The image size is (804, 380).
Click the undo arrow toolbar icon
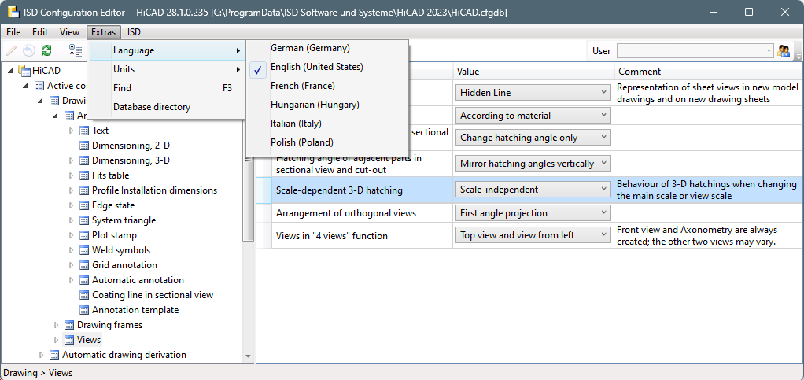pyautogui.click(x=29, y=50)
